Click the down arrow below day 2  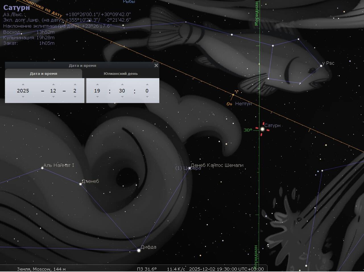tap(75, 97)
